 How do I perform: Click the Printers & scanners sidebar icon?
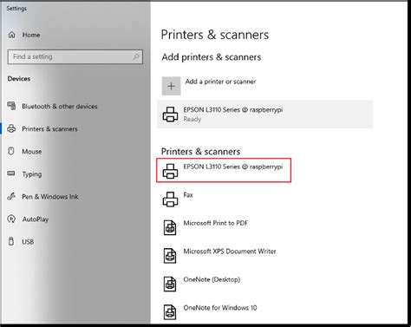11,128
